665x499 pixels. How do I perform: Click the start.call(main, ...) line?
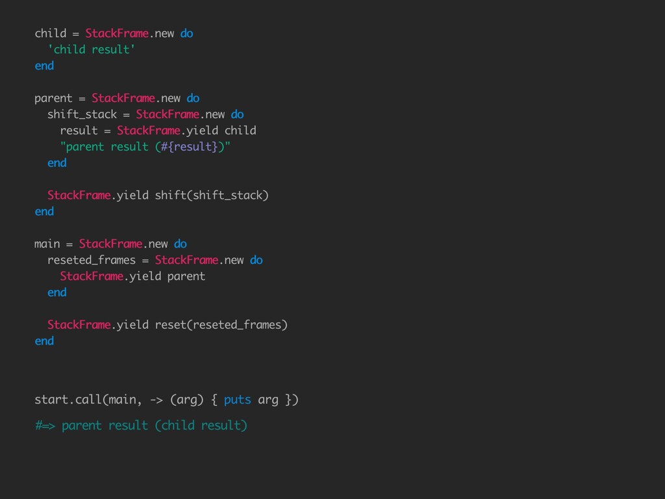click(166, 400)
